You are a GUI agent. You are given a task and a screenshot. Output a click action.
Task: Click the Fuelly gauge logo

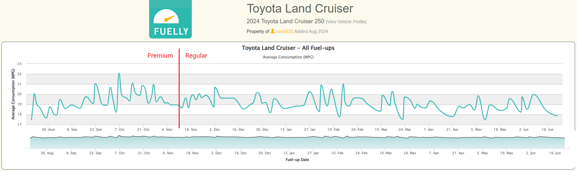170,19
